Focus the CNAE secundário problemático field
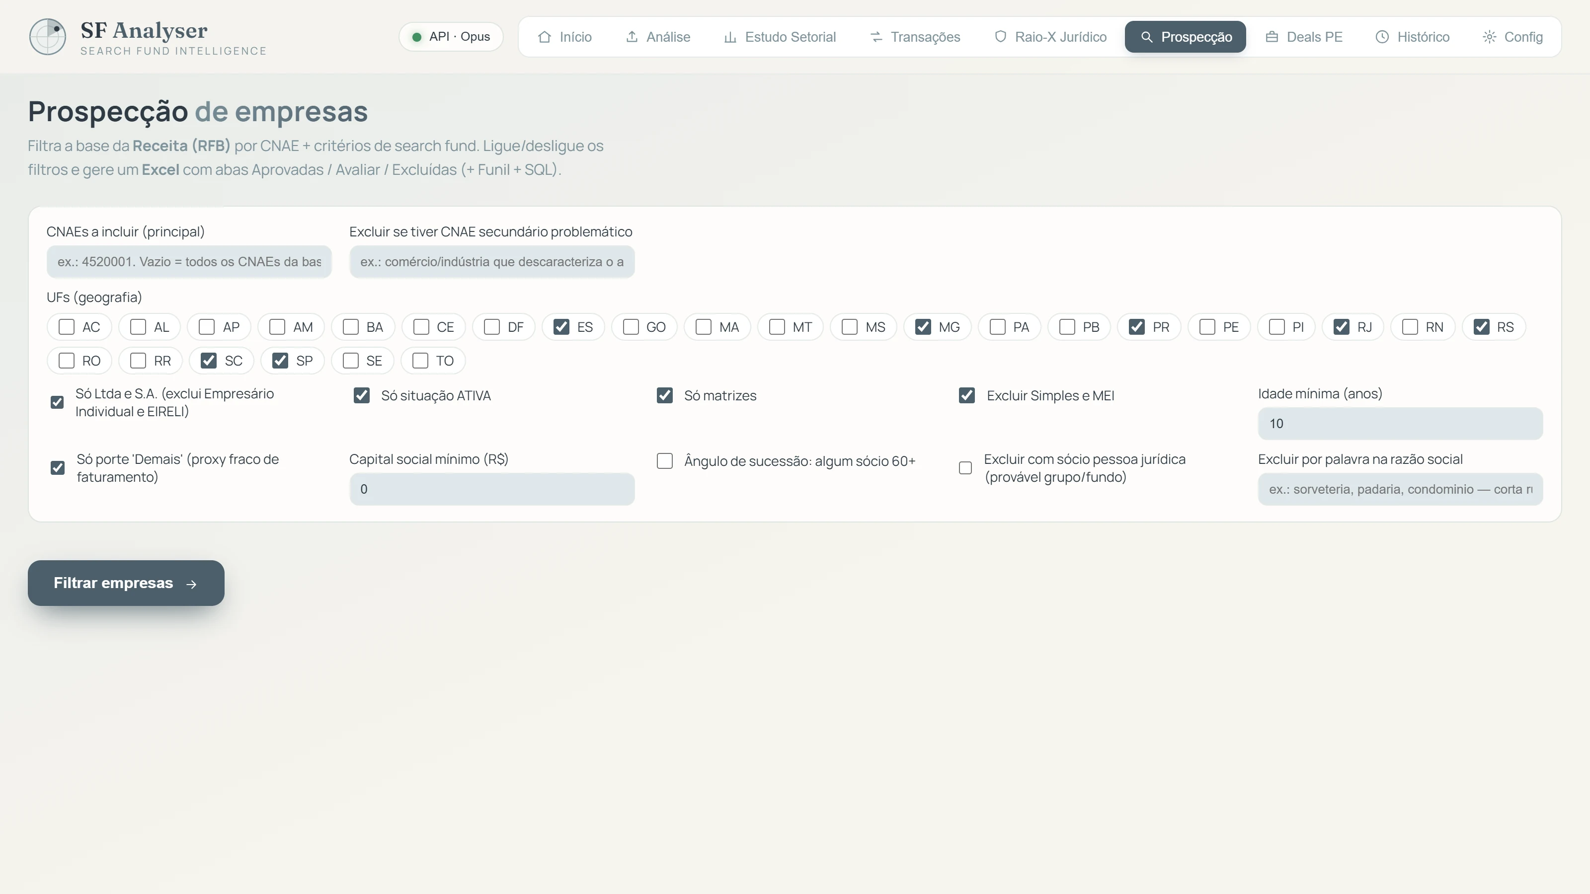The height and width of the screenshot is (894, 1590). click(x=492, y=262)
